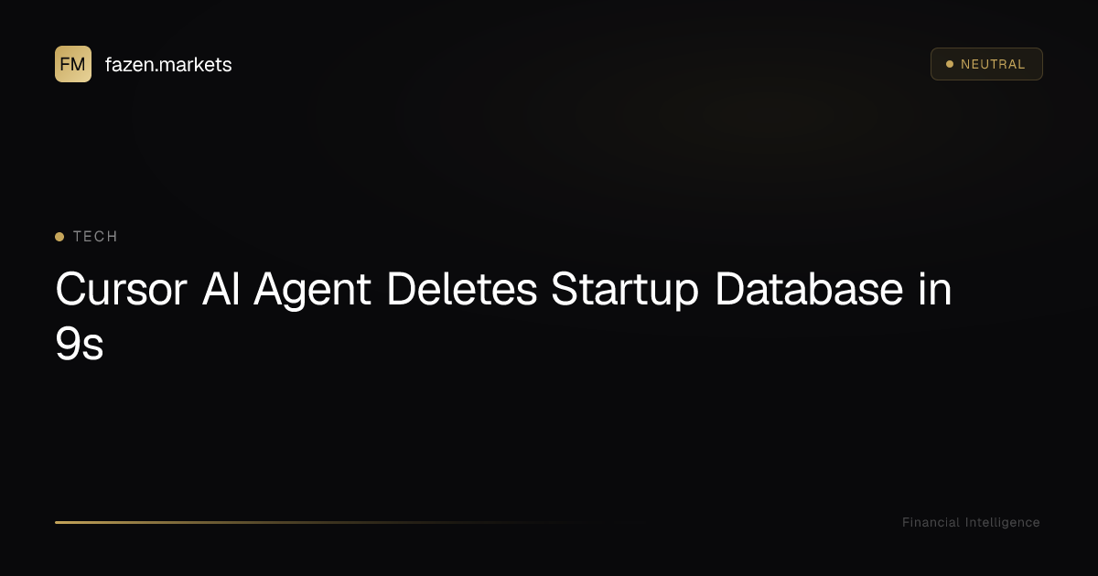Viewport: 1098px width, 576px height.
Task: Click the letters FM inside logo
Action: click(73, 64)
